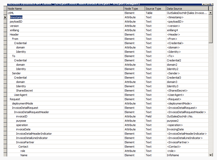Select the operation node name
The height and width of the screenshot is (160, 217).
pos(22,125)
